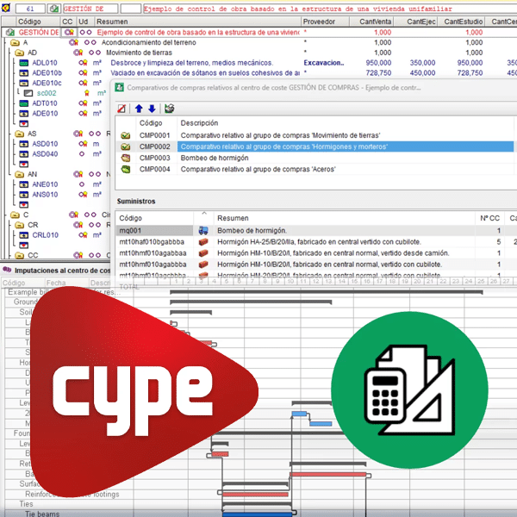Screen dimensions: 517x517
Task: Click the dialog window title icon
Action: pyautogui.click(x=119, y=88)
